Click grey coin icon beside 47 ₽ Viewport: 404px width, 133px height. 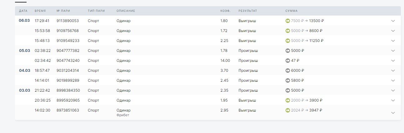(x=288, y=61)
